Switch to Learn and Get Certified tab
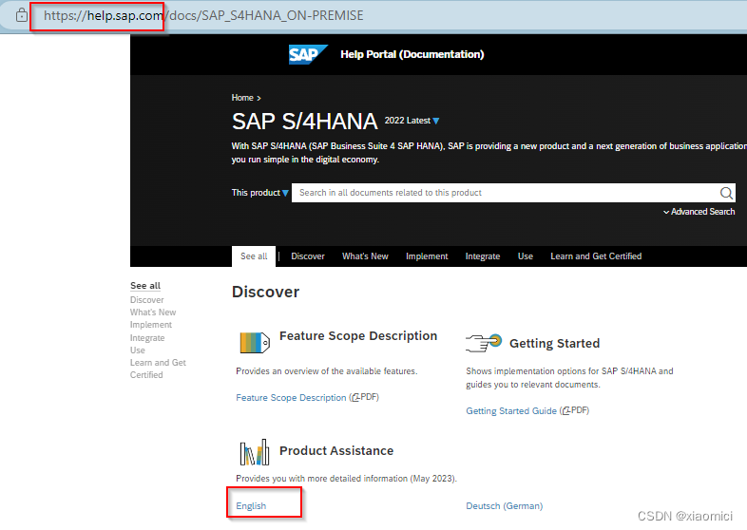The width and height of the screenshot is (747, 530). (x=596, y=256)
